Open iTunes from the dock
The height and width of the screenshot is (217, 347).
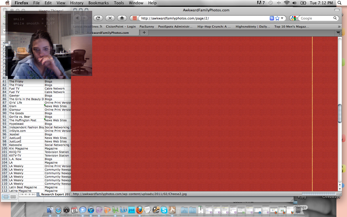tap(91, 210)
